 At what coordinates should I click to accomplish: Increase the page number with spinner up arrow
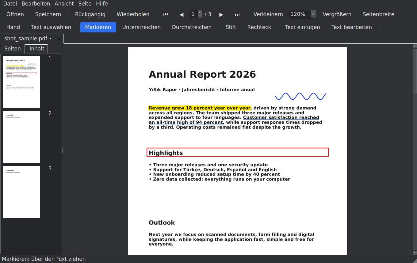[200, 13]
